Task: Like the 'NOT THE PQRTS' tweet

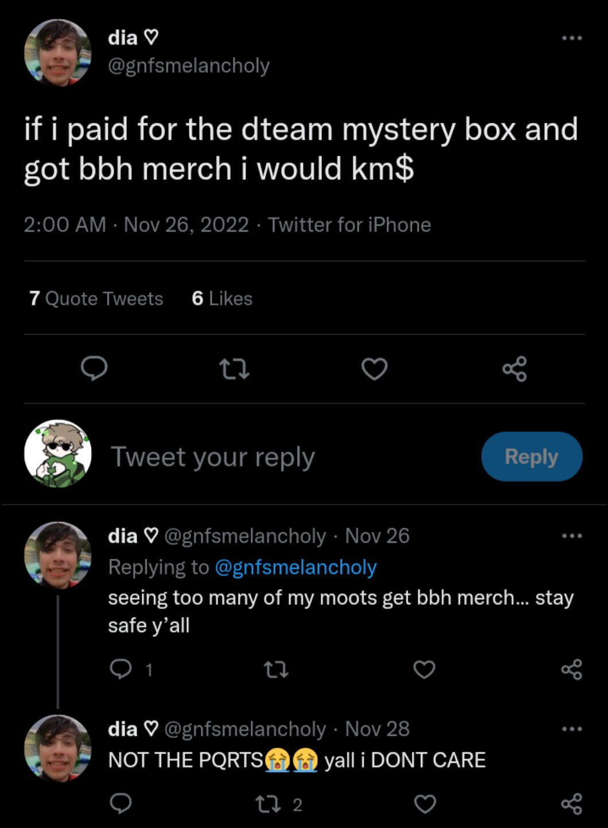Action: click(x=424, y=805)
